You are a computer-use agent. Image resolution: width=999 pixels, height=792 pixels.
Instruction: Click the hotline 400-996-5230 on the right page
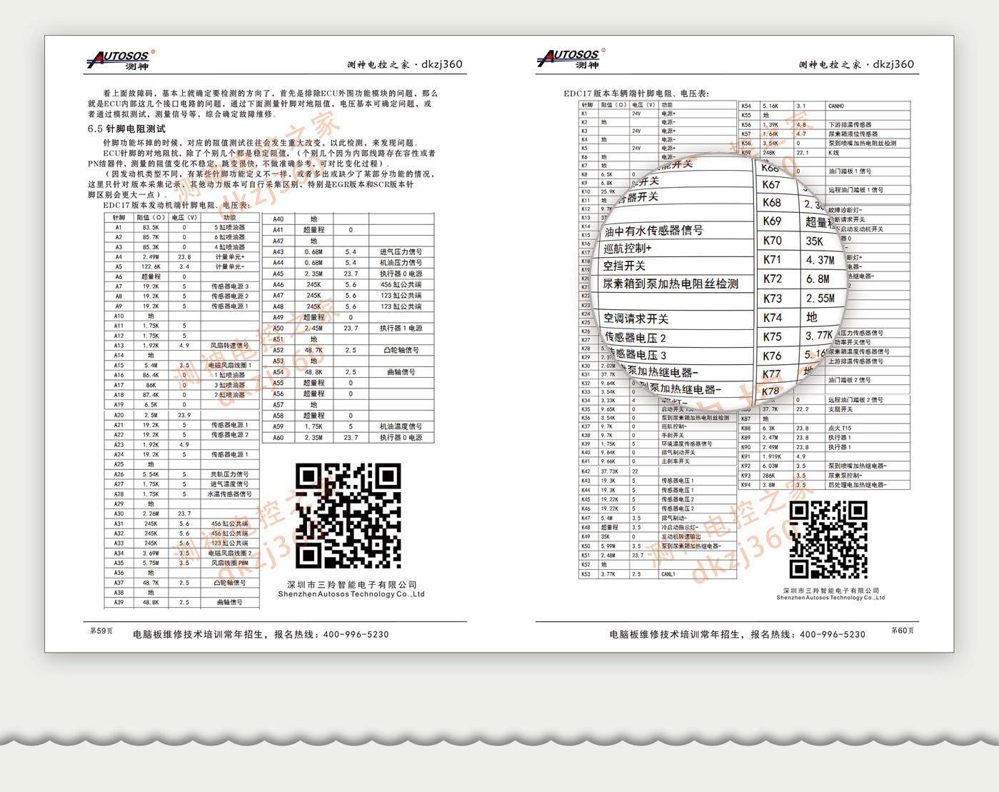tap(832, 634)
